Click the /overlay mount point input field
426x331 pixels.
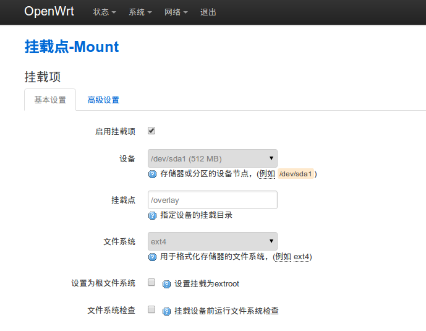(213, 200)
